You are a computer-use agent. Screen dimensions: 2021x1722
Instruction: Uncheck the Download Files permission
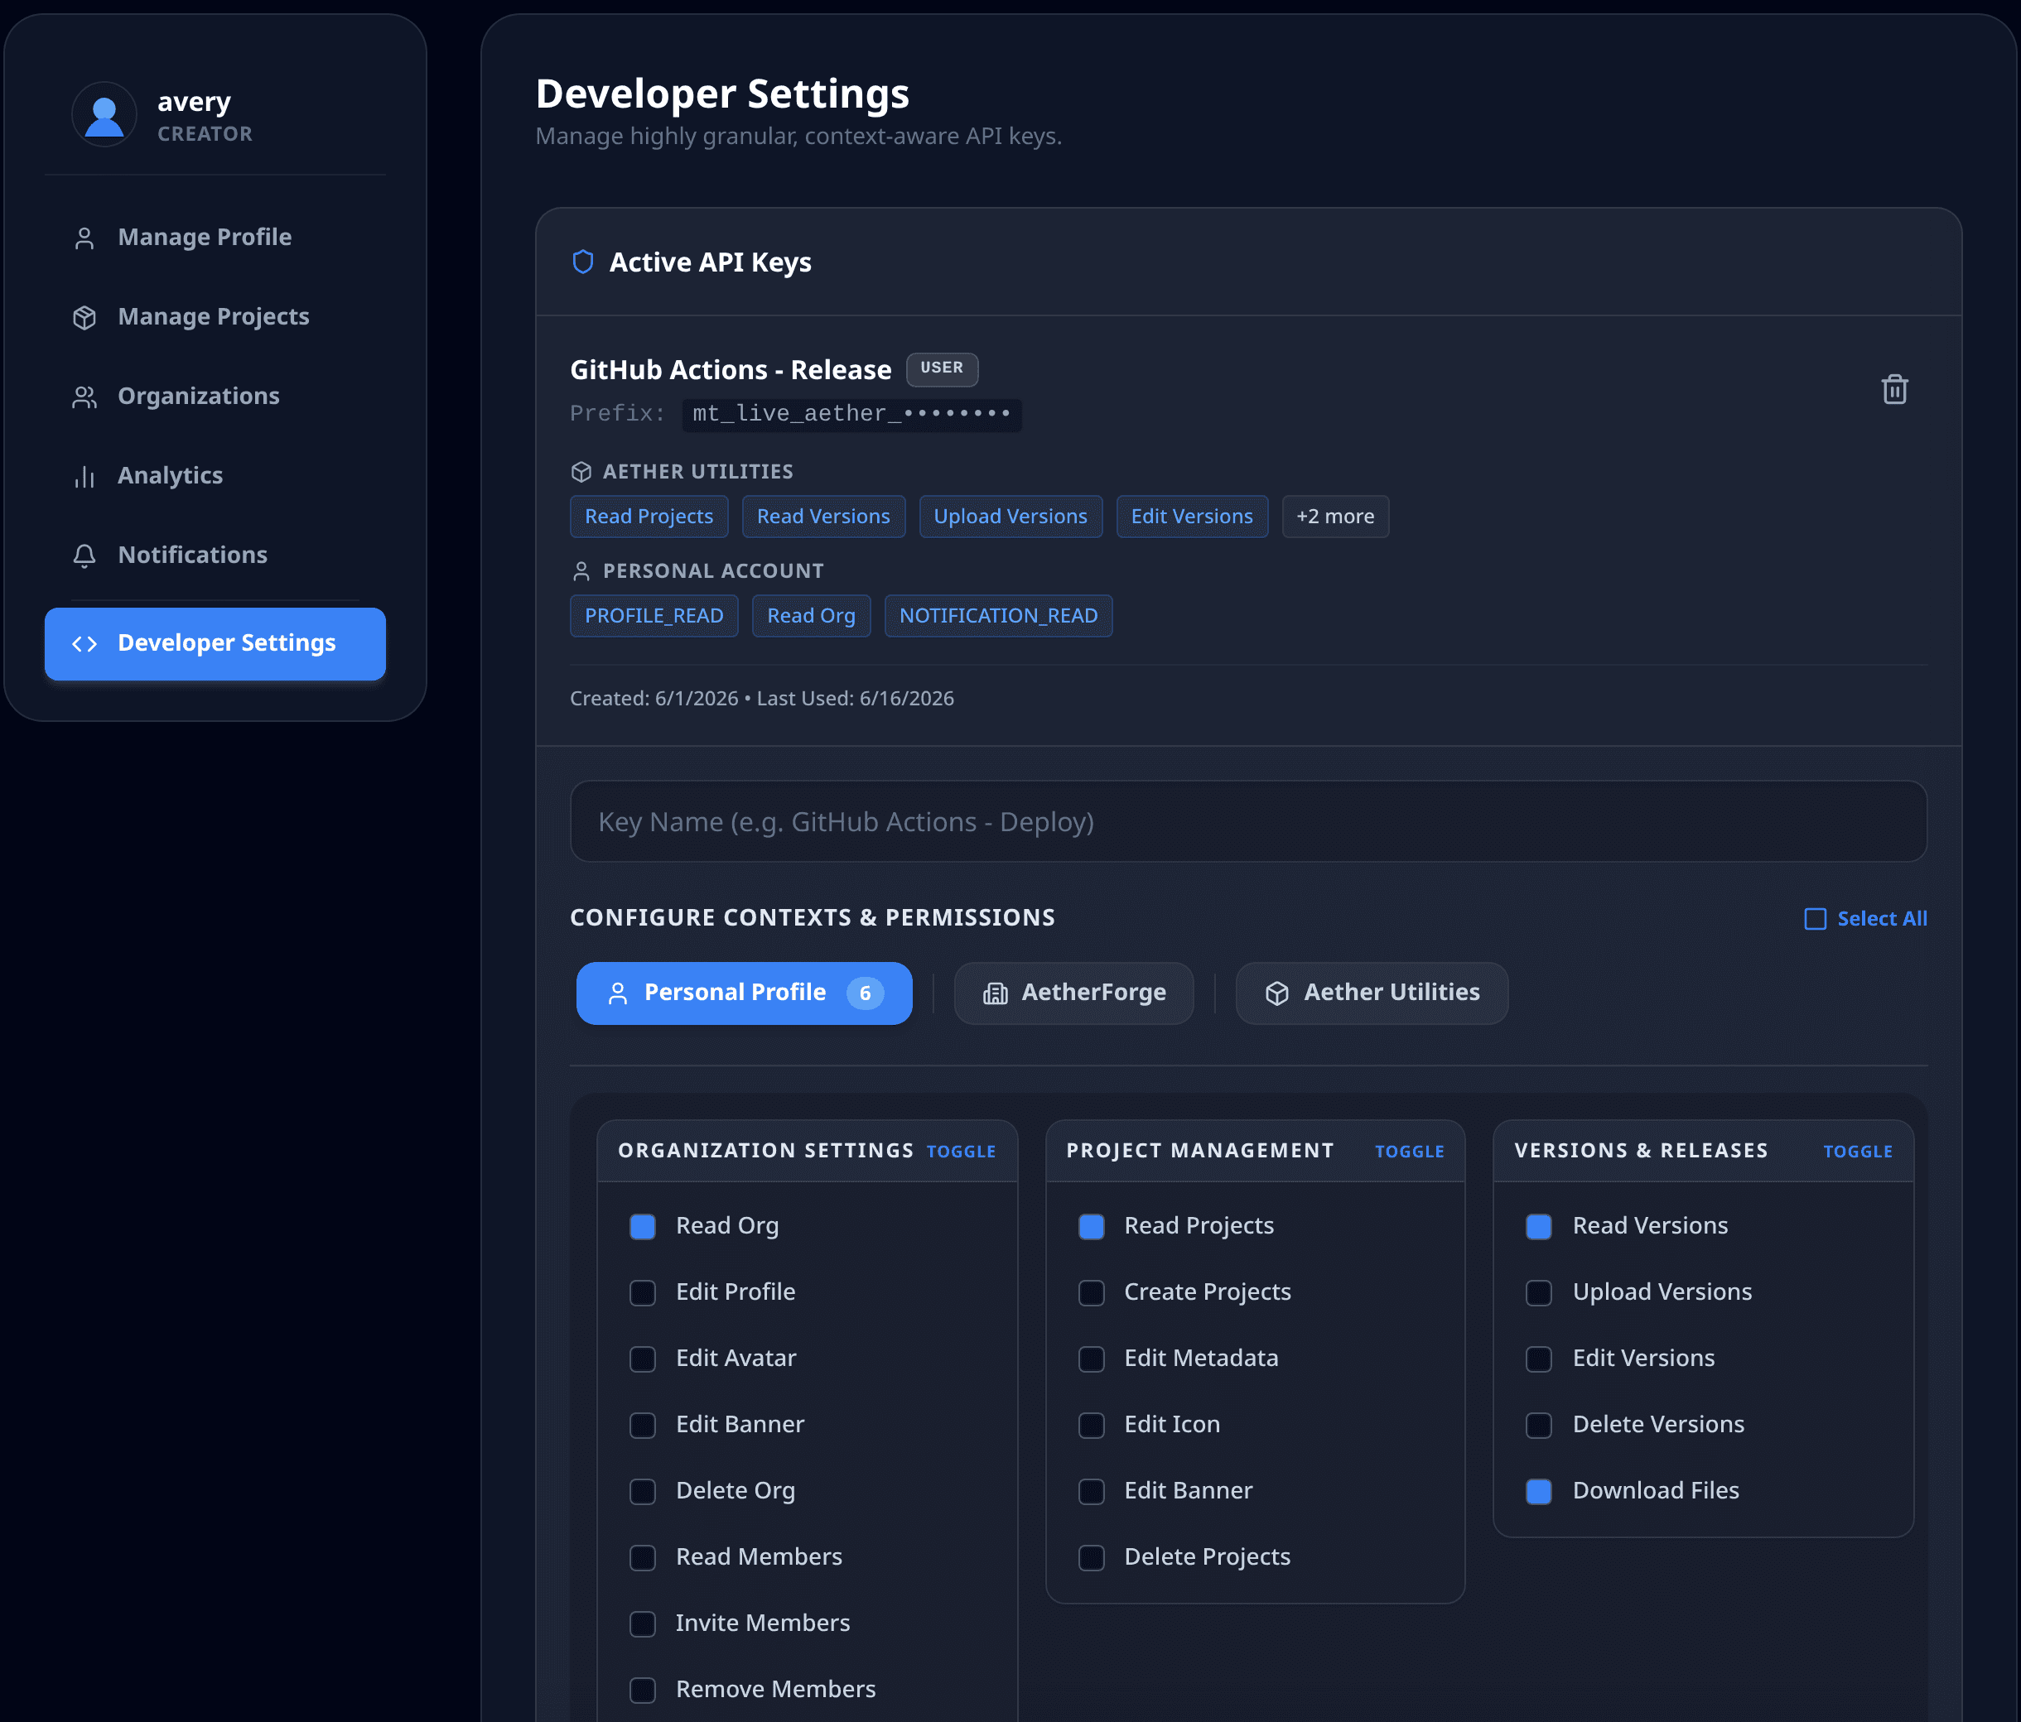[x=1539, y=1491]
